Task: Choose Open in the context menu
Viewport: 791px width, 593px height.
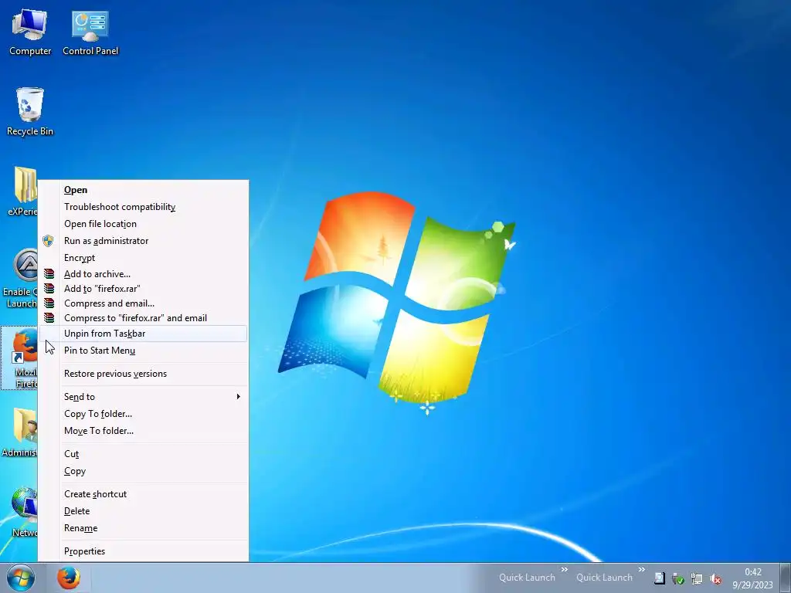Action: (143, 190)
